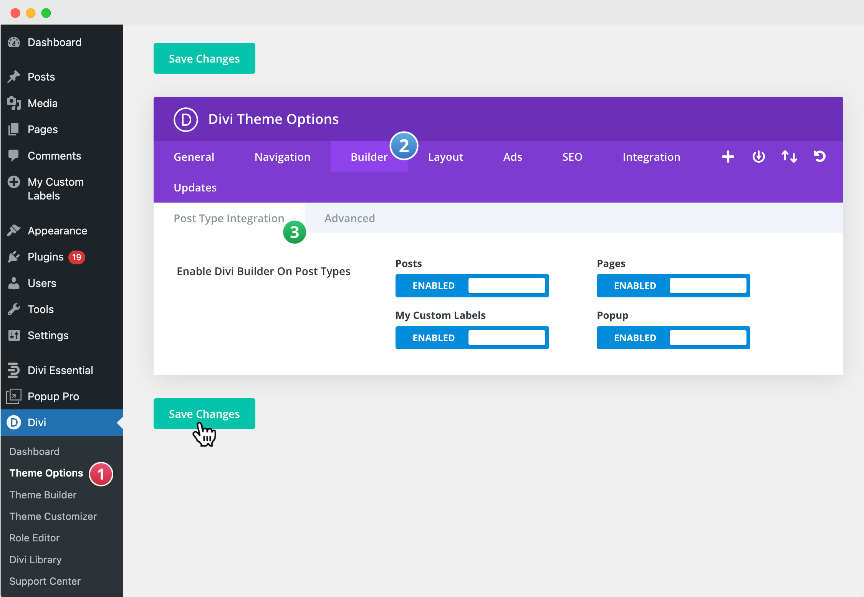Click the Media library icon
The image size is (864, 597).
[14, 103]
